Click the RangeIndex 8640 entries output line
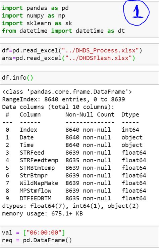159x248 pixels. pyautogui.click(x=63, y=99)
